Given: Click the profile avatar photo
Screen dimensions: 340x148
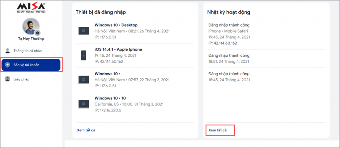Looking at the screenshot, I should pos(31,27).
